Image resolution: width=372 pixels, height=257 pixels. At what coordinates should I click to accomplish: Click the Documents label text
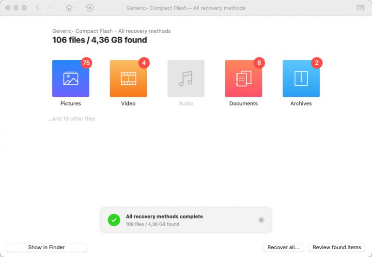[243, 104]
